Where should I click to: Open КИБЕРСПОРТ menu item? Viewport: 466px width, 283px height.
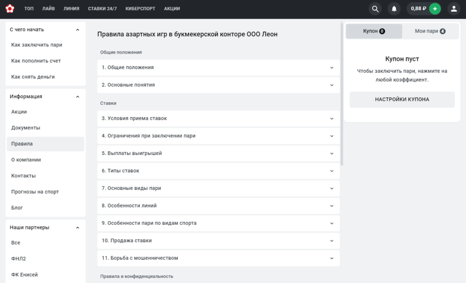tap(140, 9)
